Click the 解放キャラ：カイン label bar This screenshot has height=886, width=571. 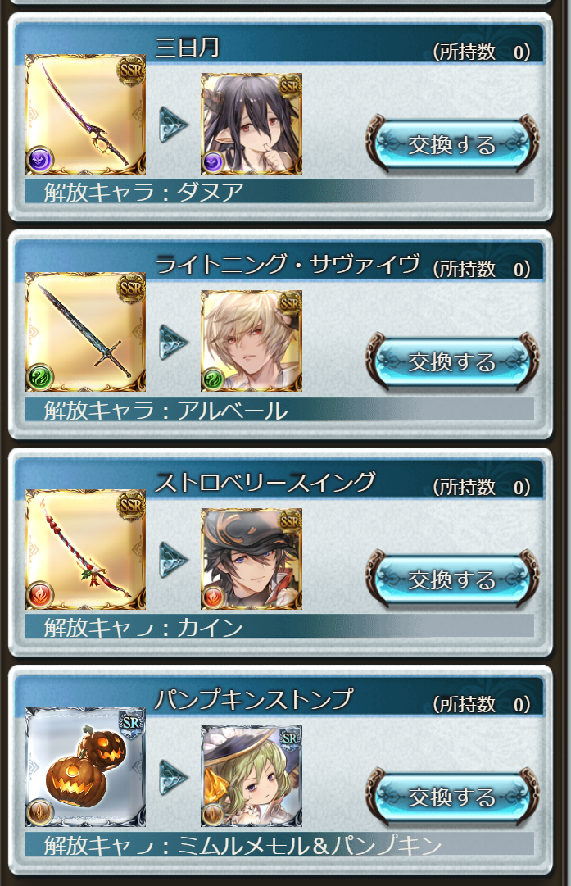[x=279, y=627]
